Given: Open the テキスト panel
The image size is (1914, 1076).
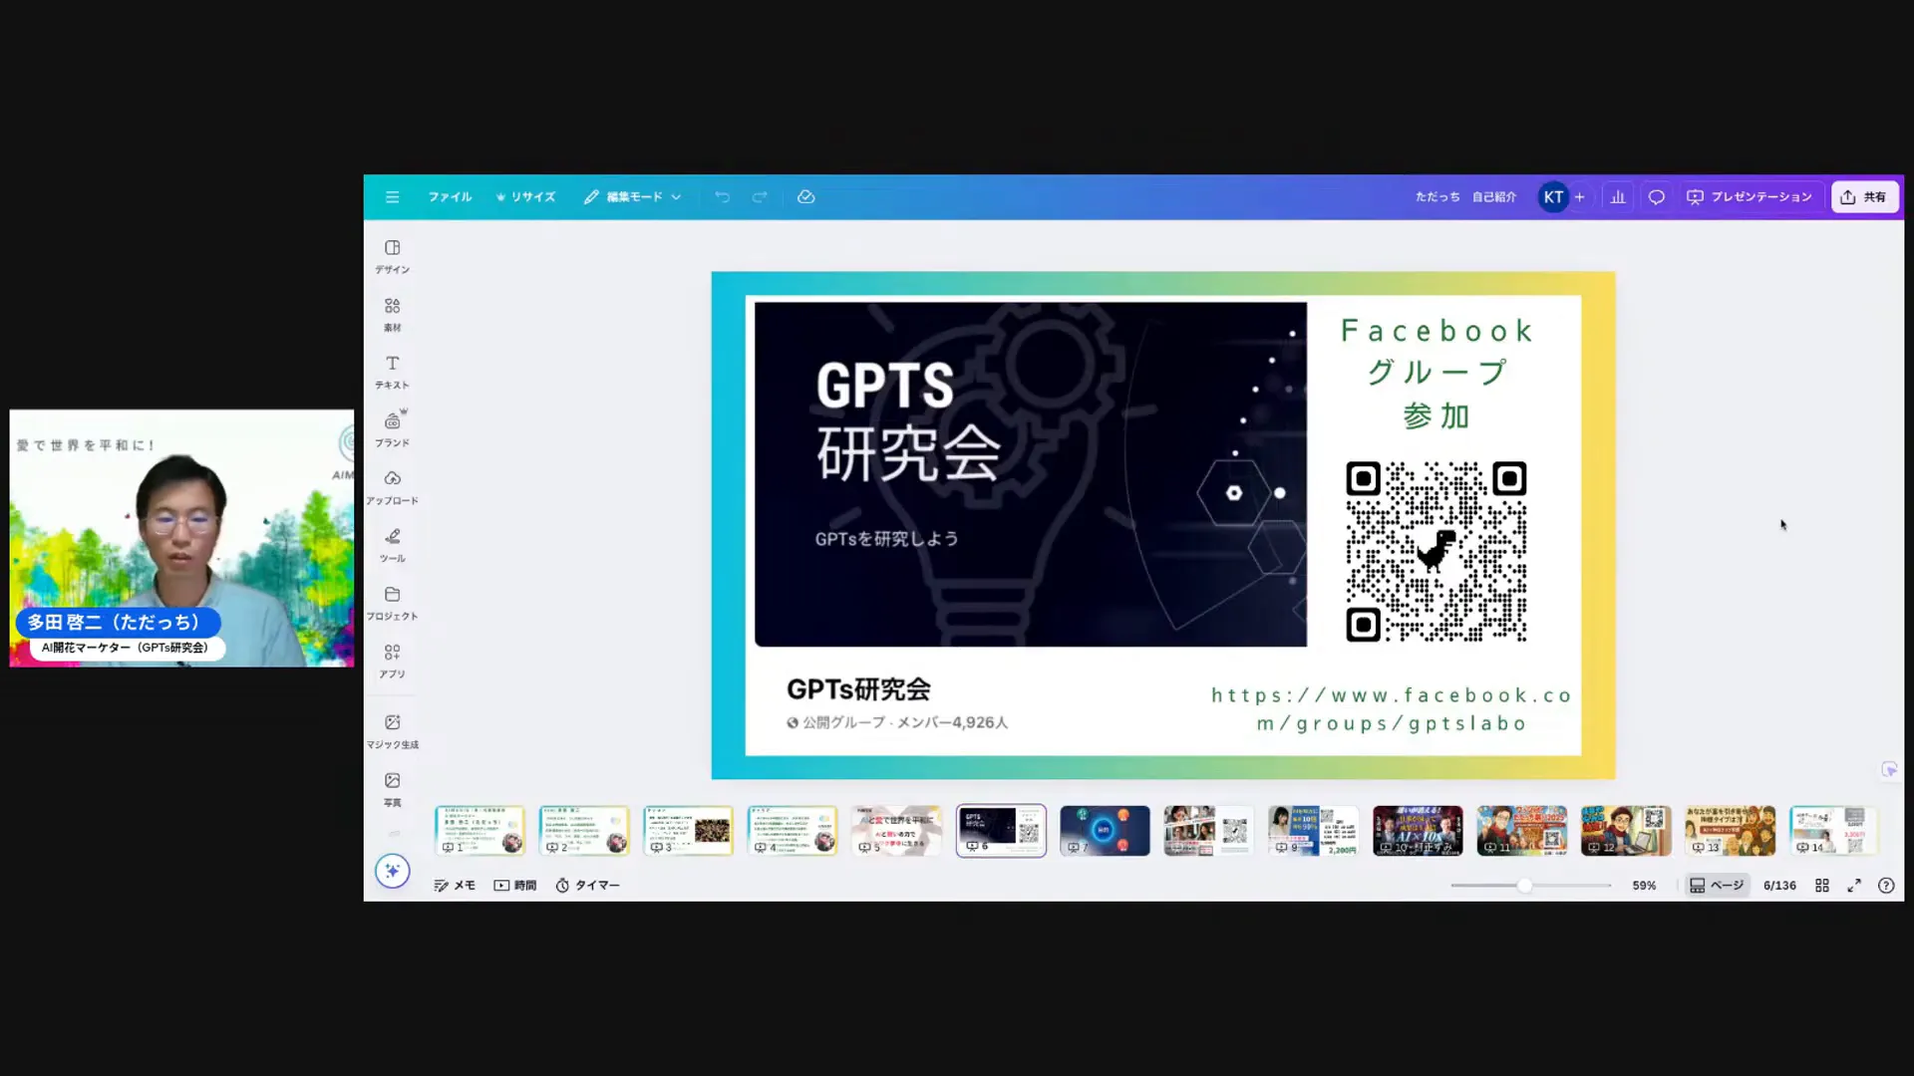Looking at the screenshot, I should coord(392,372).
